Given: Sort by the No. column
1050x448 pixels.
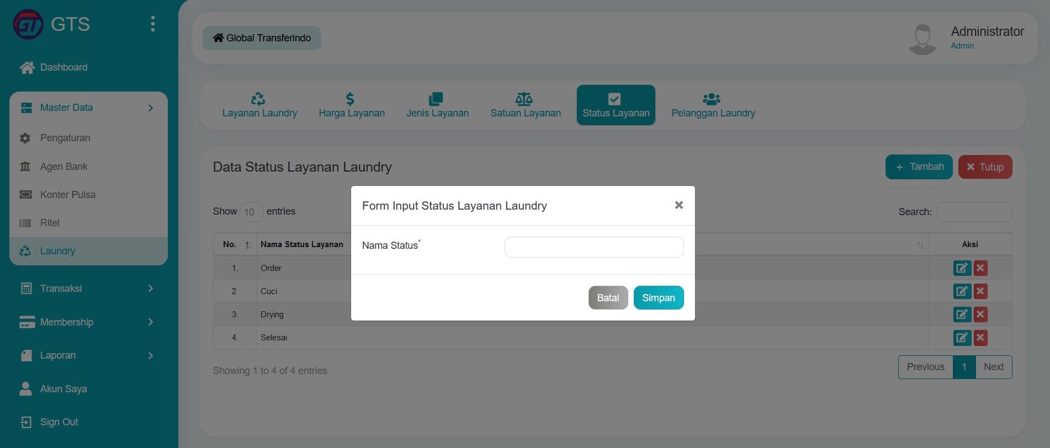Looking at the screenshot, I should (x=235, y=244).
